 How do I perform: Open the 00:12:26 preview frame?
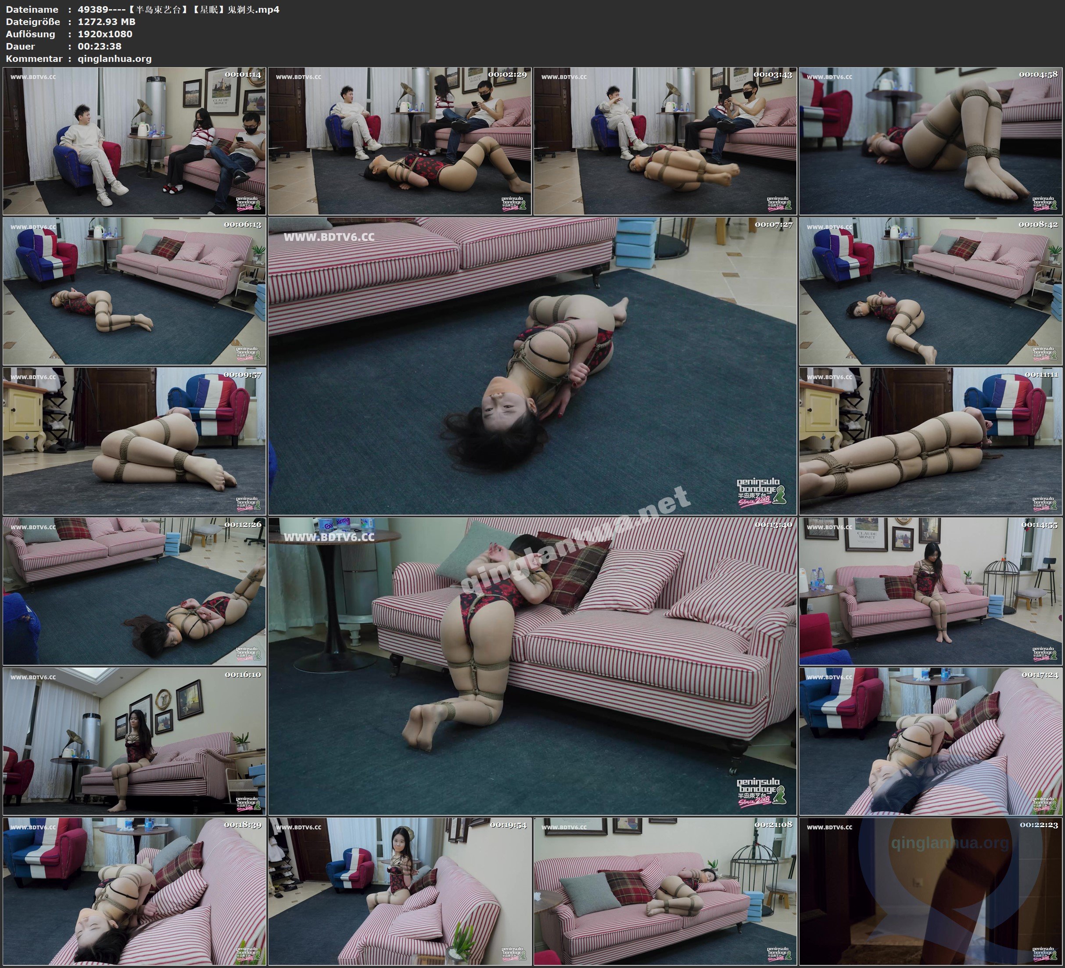135,591
